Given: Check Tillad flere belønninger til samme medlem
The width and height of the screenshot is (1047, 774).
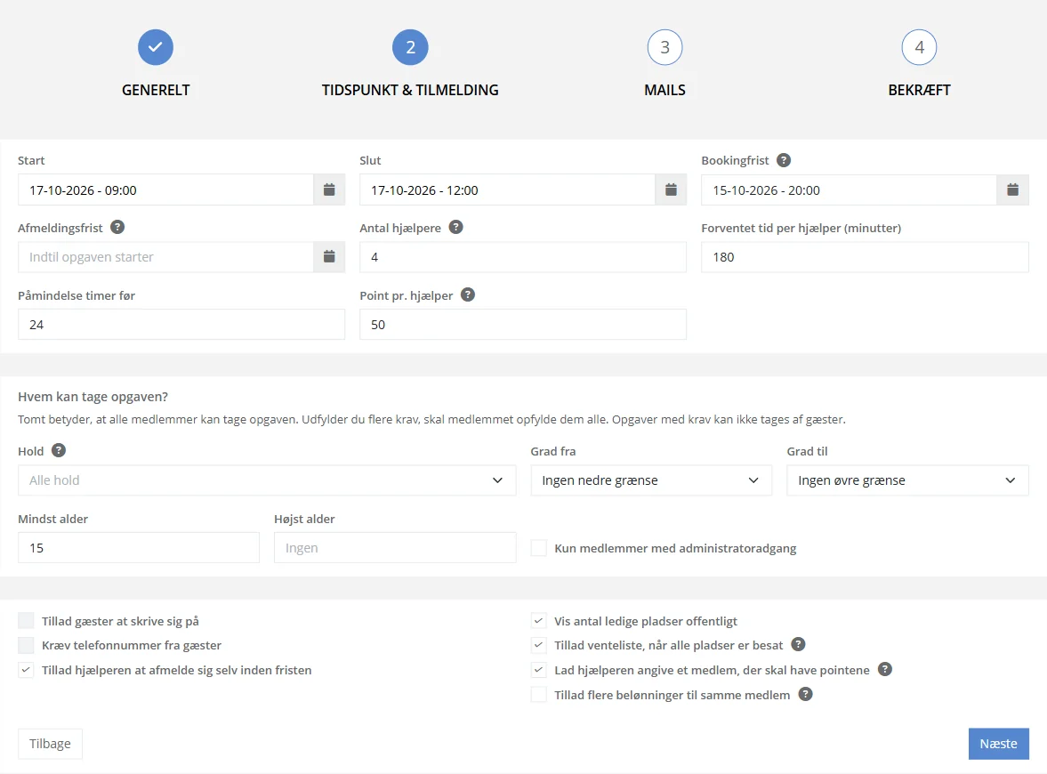Looking at the screenshot, I should (539, 695).
